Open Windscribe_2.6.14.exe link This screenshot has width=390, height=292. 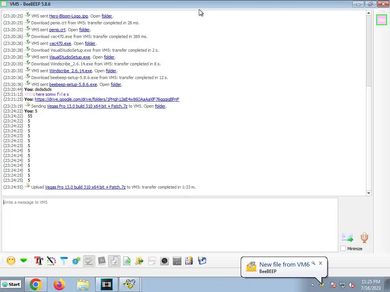(x=70, y=71)
